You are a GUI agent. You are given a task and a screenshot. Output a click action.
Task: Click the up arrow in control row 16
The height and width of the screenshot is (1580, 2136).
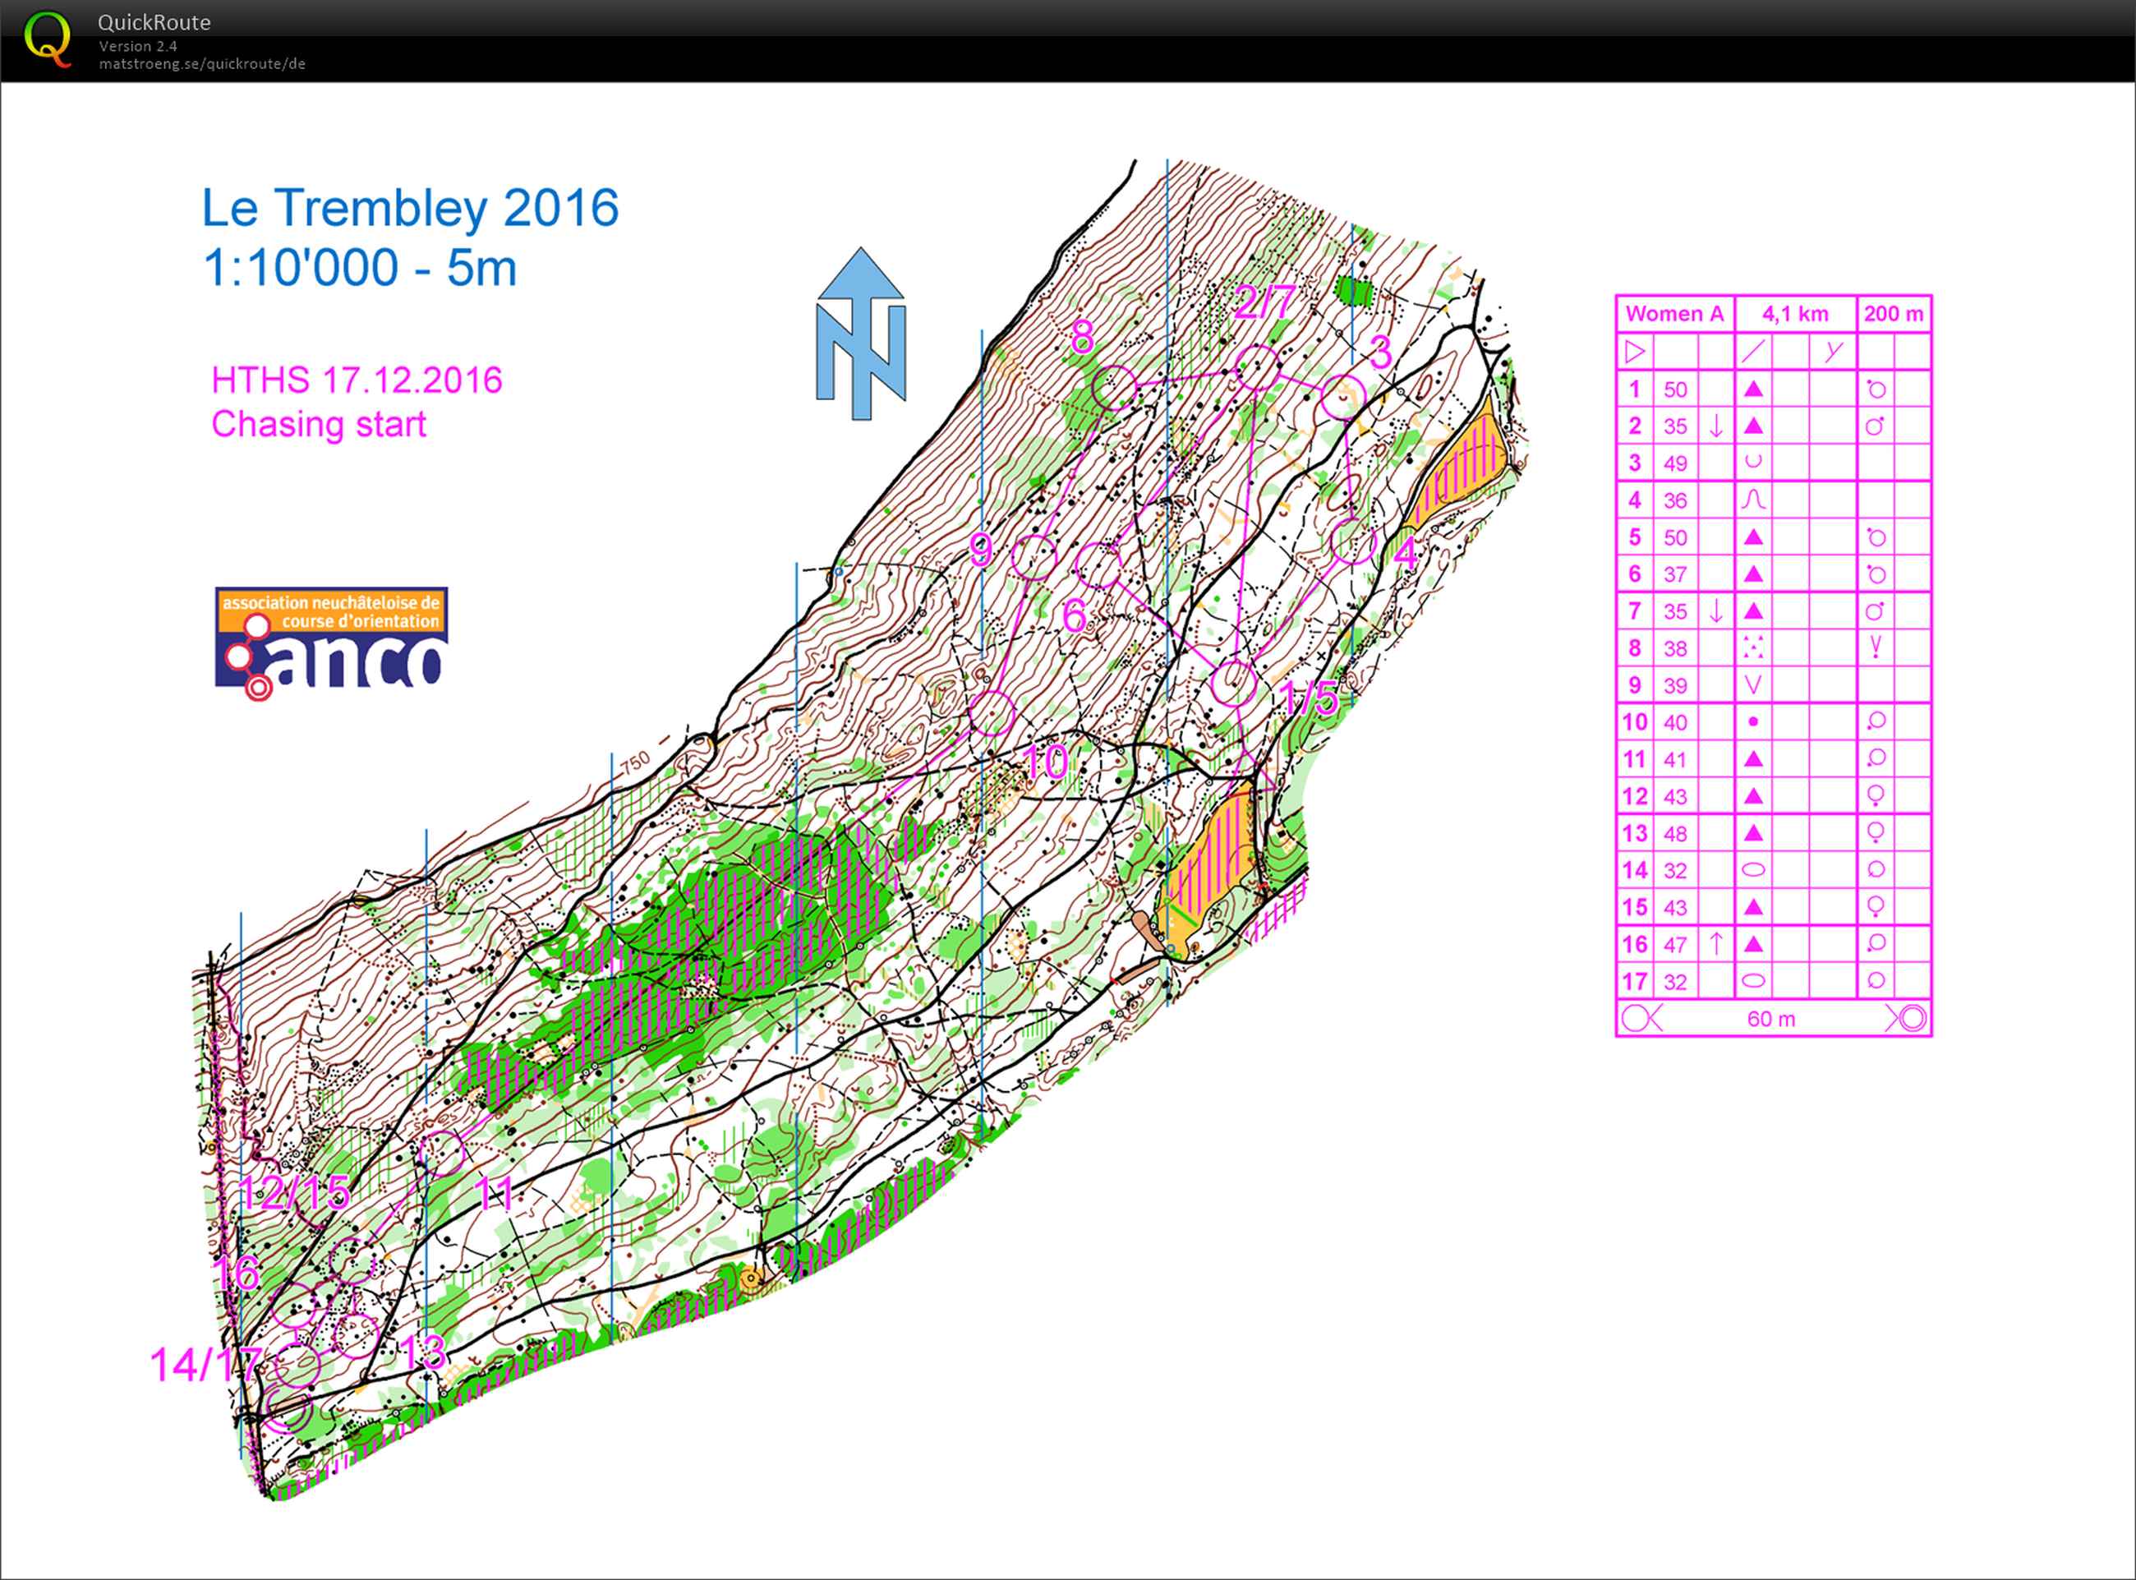[1715, 944]
